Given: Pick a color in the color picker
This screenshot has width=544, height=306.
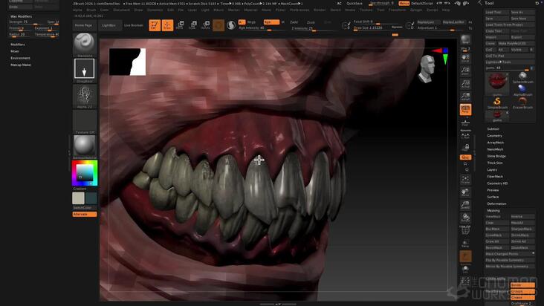Looking at the screenshot, I should tap(85, 173).
